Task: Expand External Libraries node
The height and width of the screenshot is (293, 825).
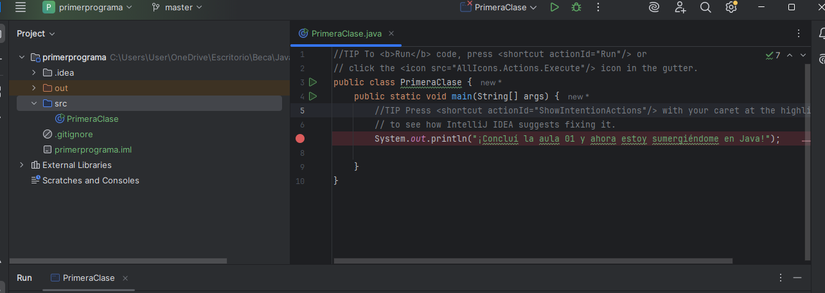Action: coord(22,165)
